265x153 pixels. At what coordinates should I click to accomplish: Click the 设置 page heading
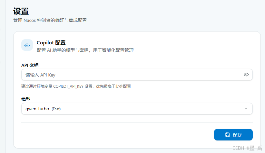point(21,11)
